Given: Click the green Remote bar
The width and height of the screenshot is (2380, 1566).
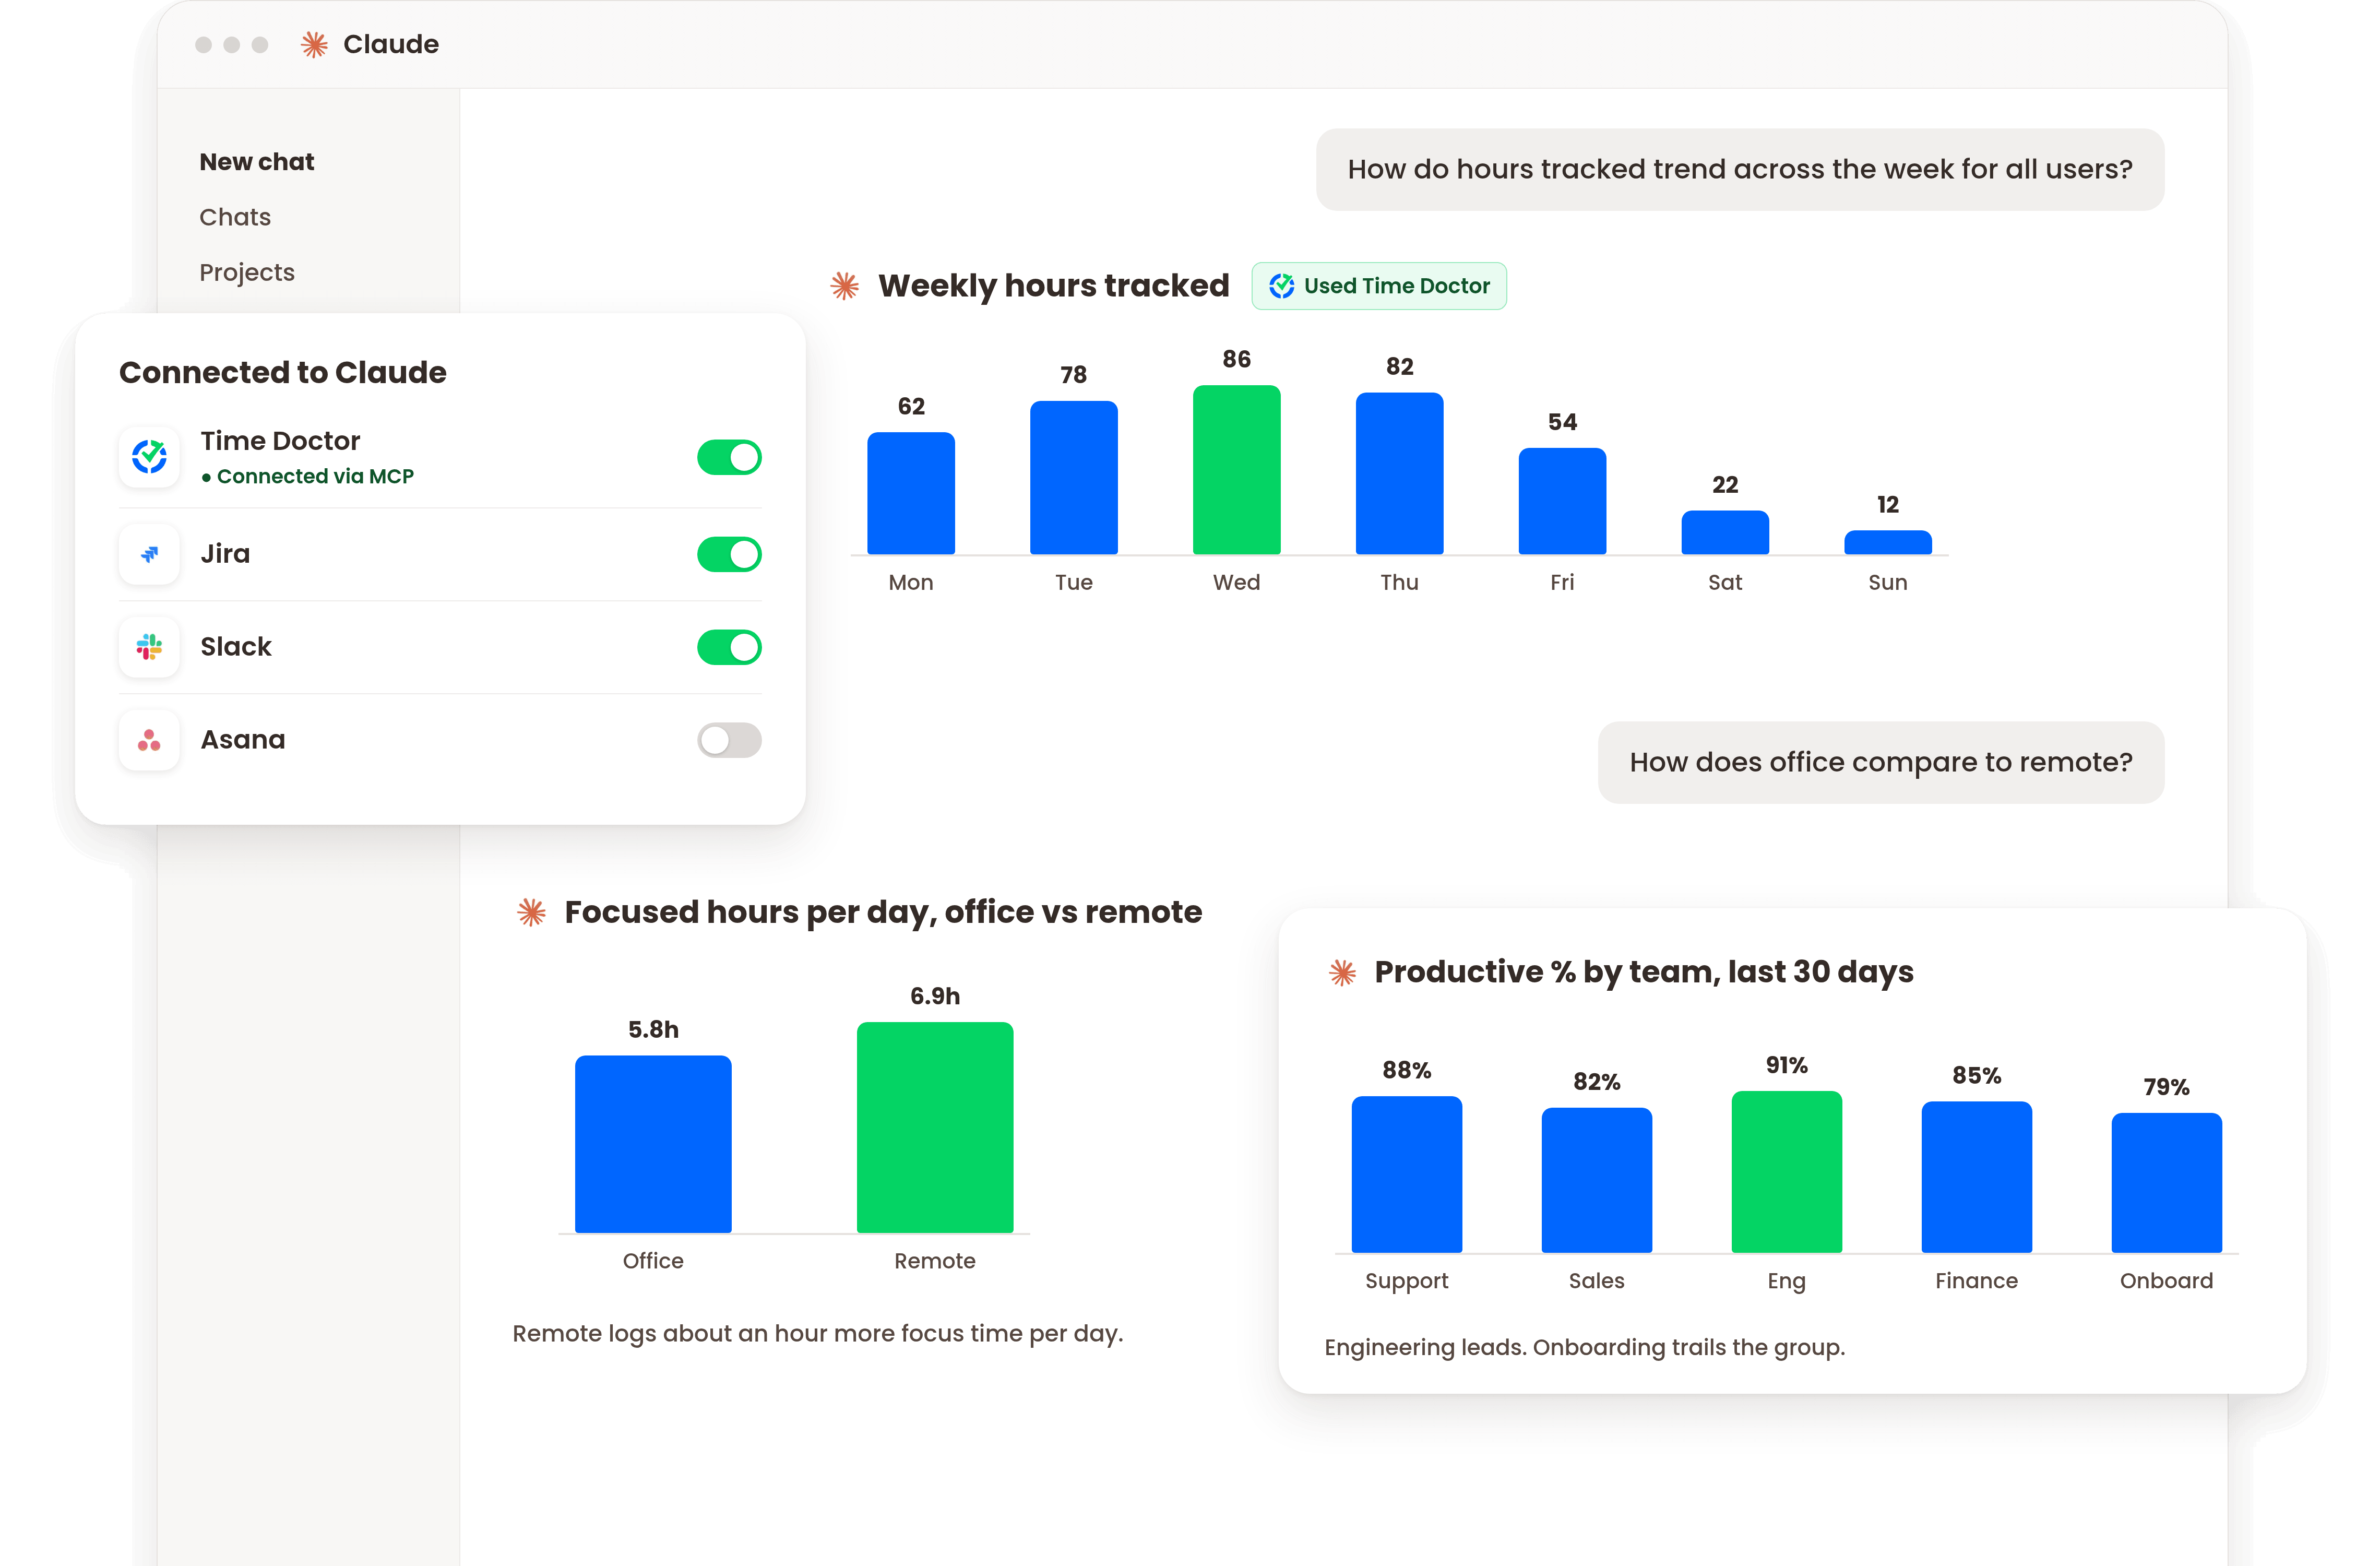Looking at the screenshot, I should (935, 1127).
